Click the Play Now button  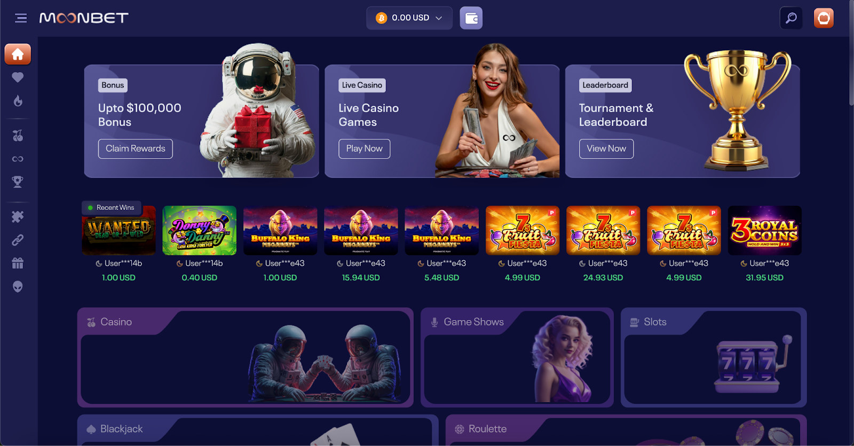tap(365, 148)
